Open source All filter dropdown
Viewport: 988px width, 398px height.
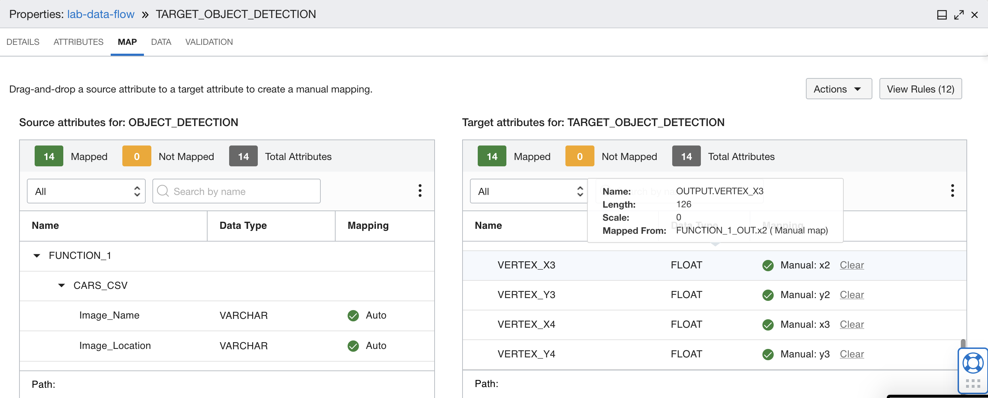[x=86, y=191]
